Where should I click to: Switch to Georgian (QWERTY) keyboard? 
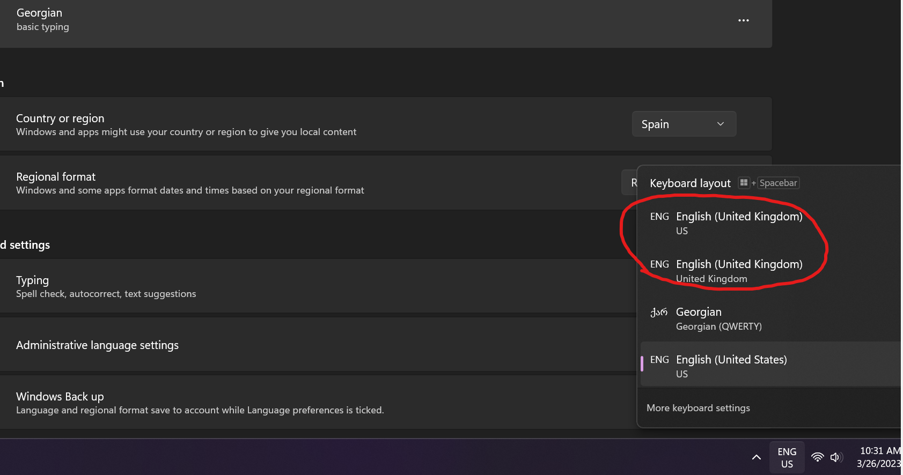tap(718, 318)
